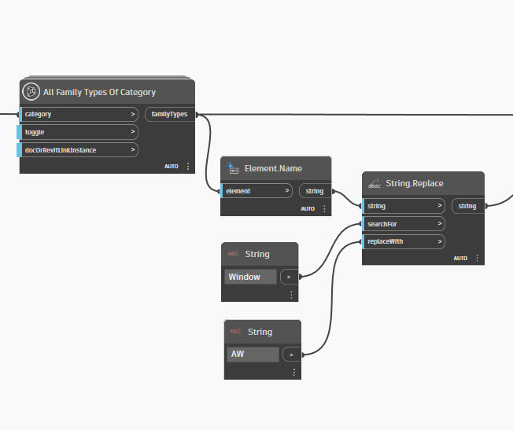
Task: Click the string output port of Element.Name
Action: click(315, 191)
